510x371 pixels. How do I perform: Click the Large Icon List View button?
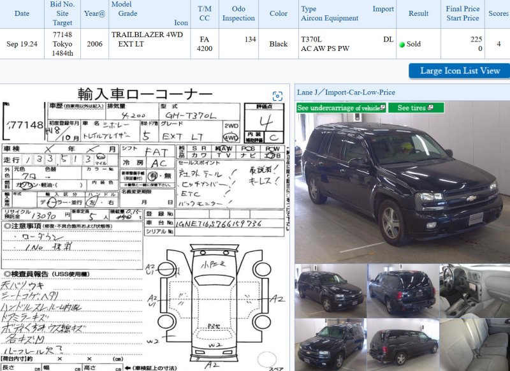(x=460, y=71)
